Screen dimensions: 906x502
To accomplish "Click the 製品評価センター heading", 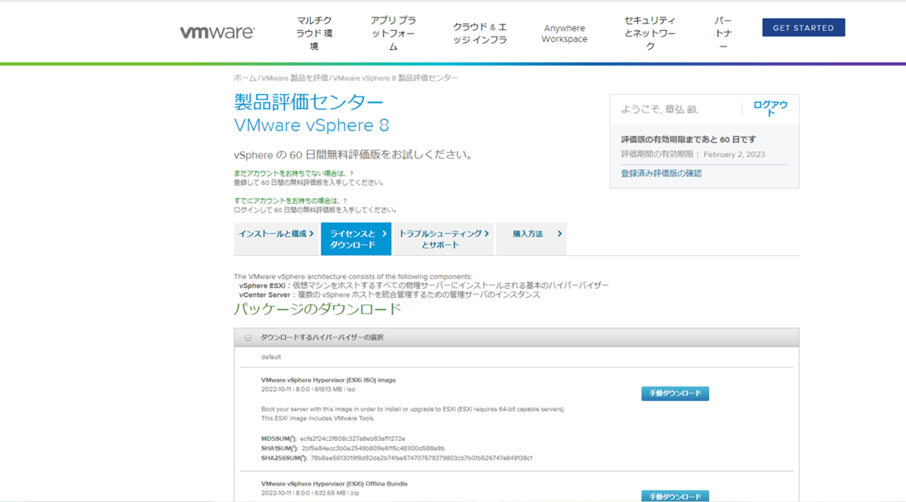I will click(309, 103).
